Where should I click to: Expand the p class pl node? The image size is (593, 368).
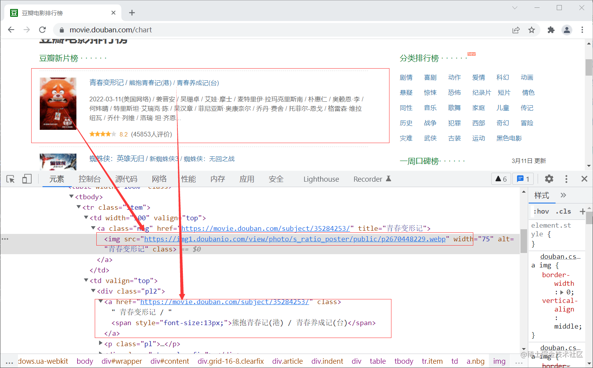101,343
